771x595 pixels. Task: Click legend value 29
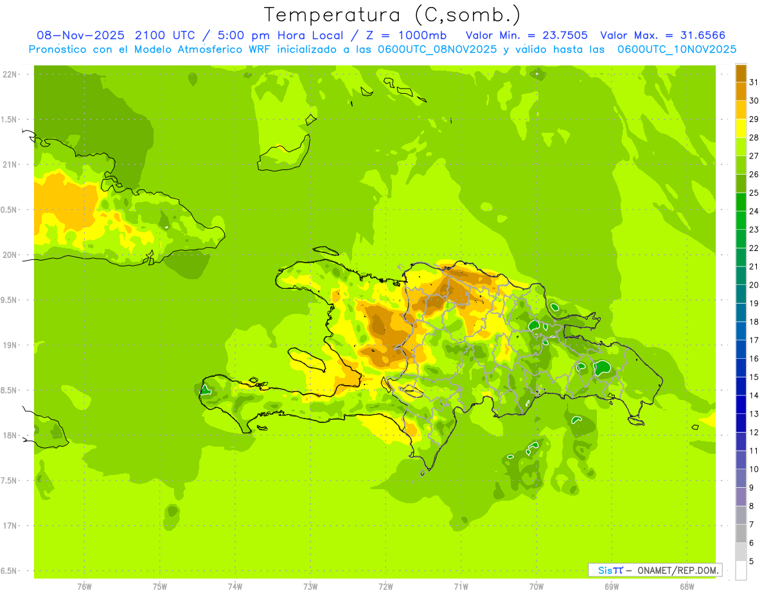click(x=754, y=119)
